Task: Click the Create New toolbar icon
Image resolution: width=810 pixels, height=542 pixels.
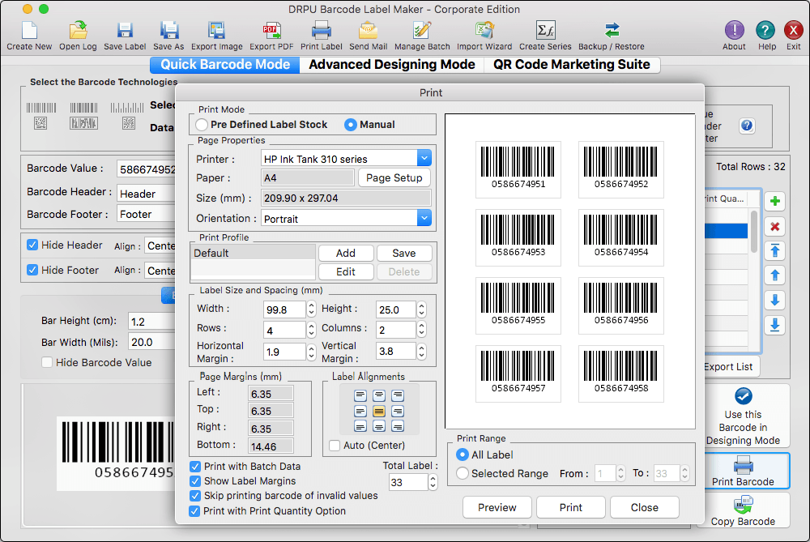Action: pos(29,31)
